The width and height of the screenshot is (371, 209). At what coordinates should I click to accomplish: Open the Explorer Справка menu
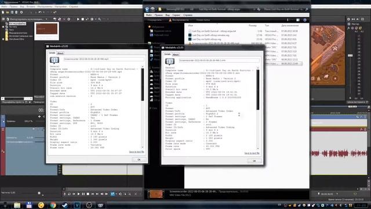tap(188, 15)
